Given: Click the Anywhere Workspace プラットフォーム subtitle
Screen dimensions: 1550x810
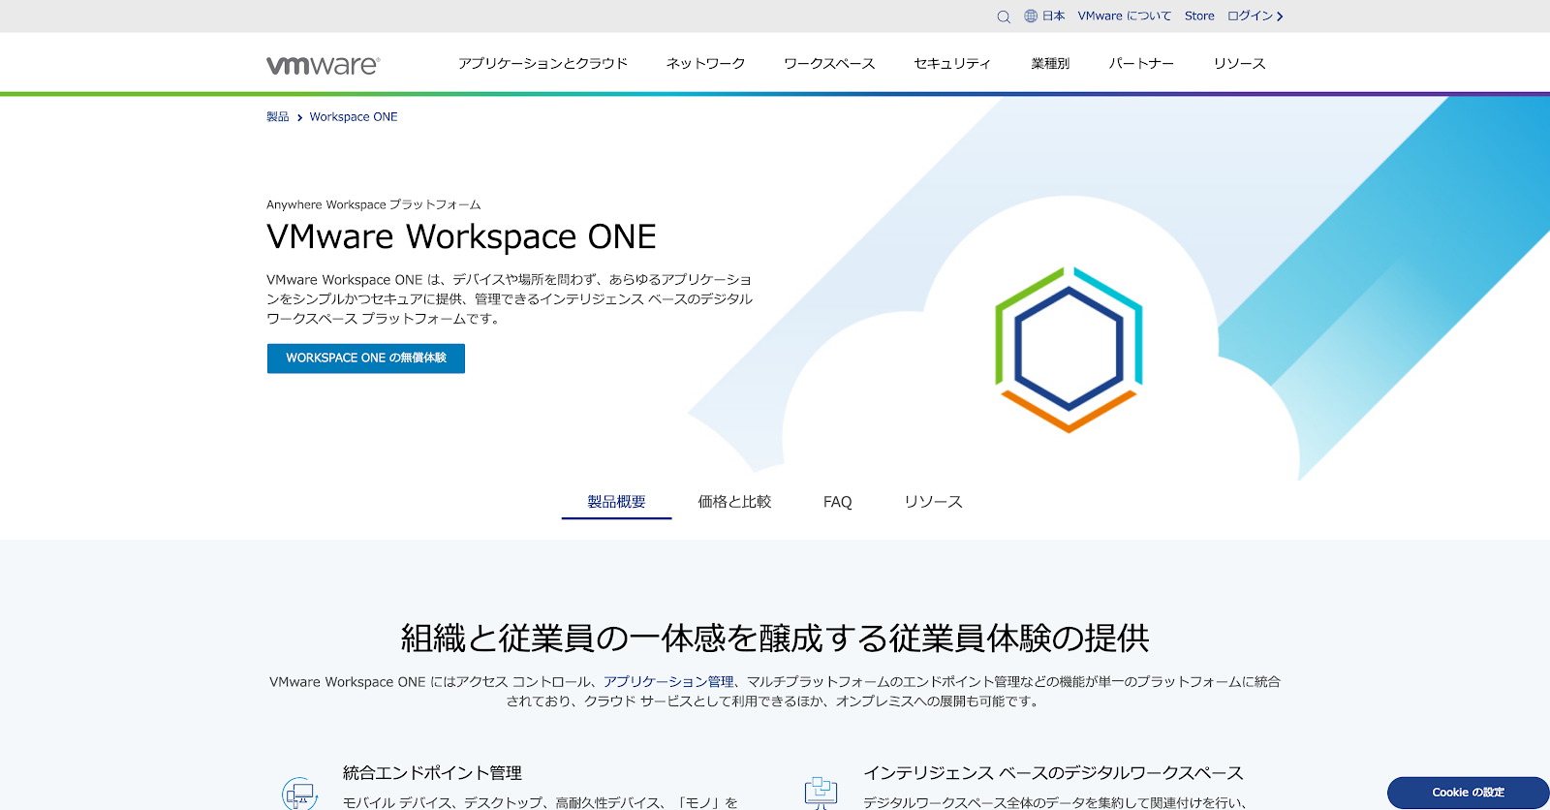Looking at the screenshot, I should (373, 205).
